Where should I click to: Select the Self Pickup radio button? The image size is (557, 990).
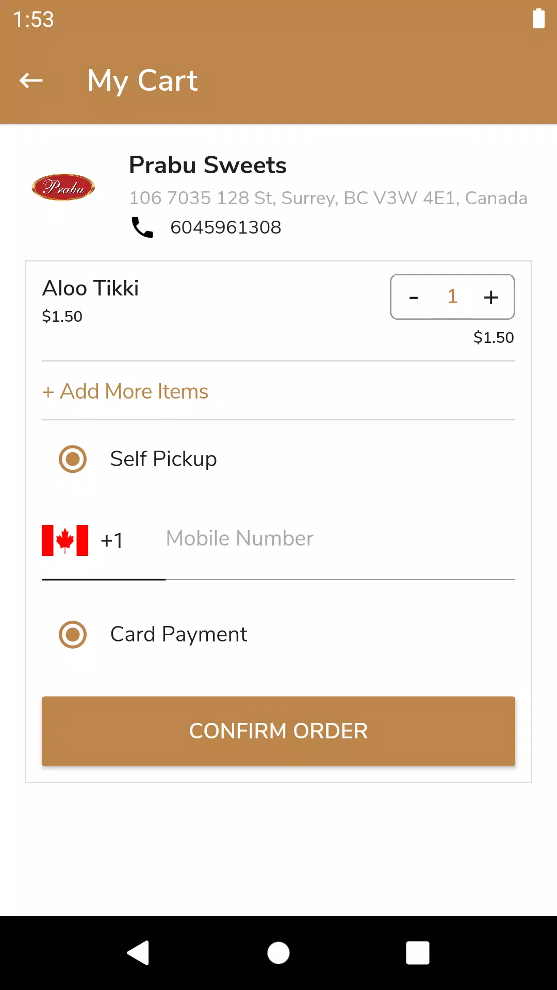73,459
